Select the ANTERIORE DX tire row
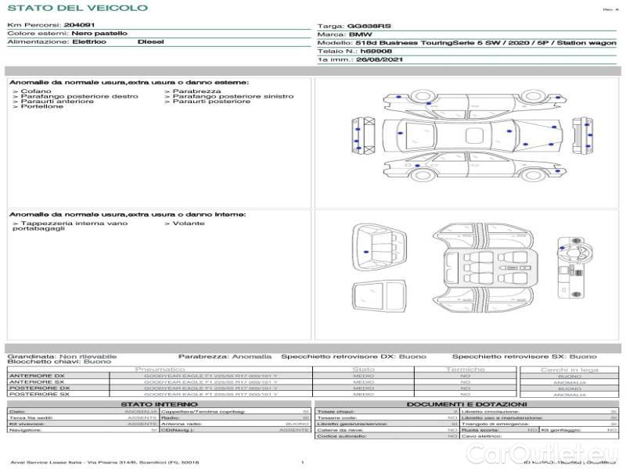The image size is (626, 469). point(37,376)
